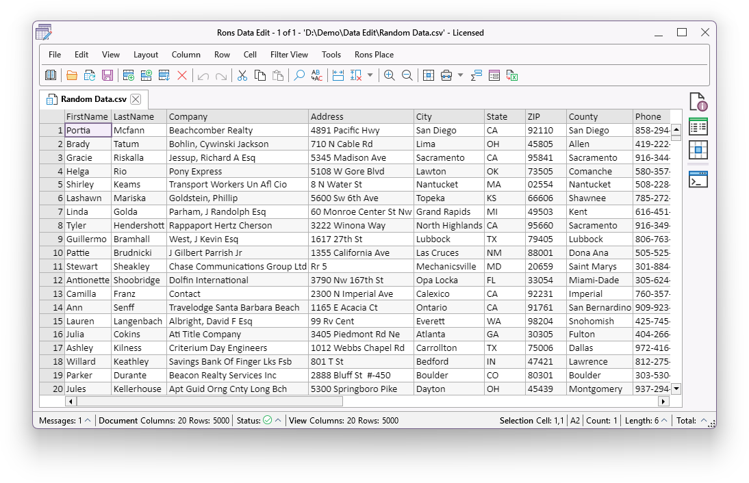Open Find and Replace (AB-AC icon)
The height and width of the screenshot is (483, 749).
[x=317, y=75]
